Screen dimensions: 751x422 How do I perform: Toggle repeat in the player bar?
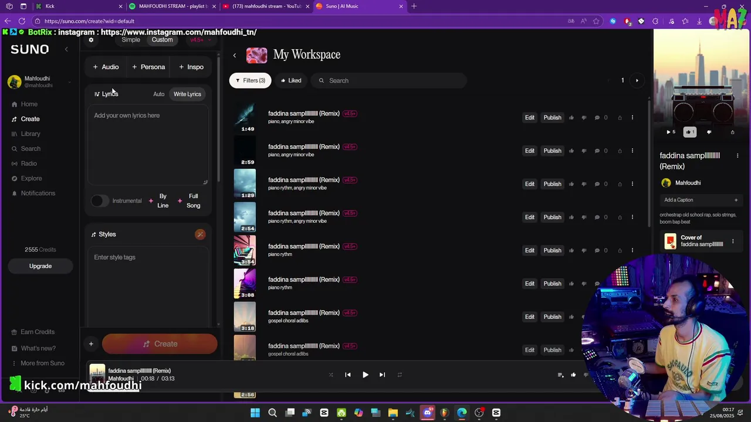(x=400, y=375)
